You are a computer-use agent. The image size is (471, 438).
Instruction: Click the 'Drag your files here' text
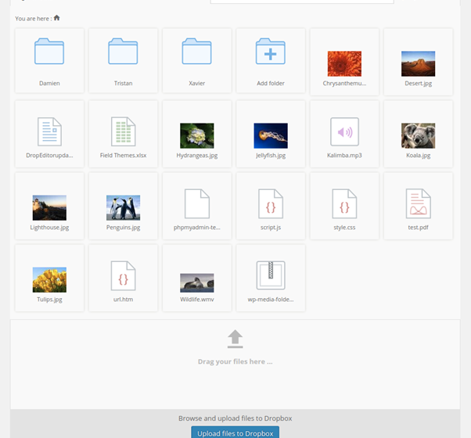235,362
